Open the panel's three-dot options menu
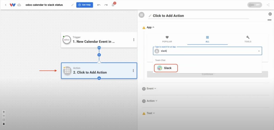 pos(269,20)
